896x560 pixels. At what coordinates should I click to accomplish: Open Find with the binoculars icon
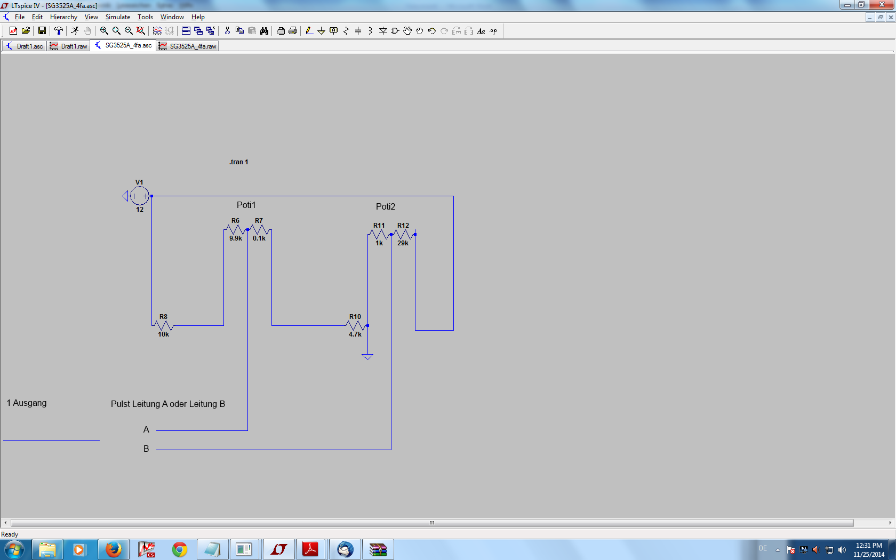[x=264, y=31]
